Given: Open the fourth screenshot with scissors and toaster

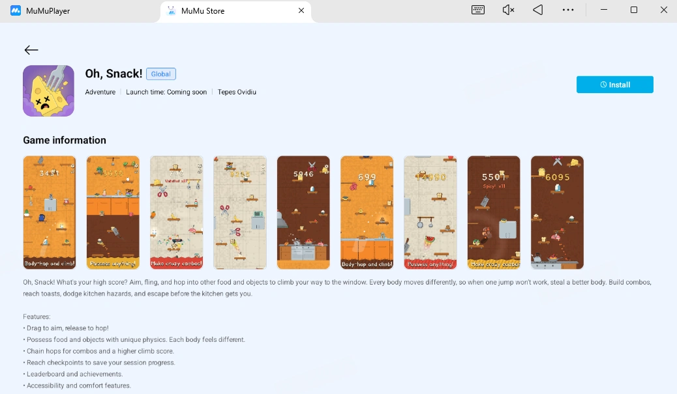Looking at the screenshot, I should pos(239,212).
